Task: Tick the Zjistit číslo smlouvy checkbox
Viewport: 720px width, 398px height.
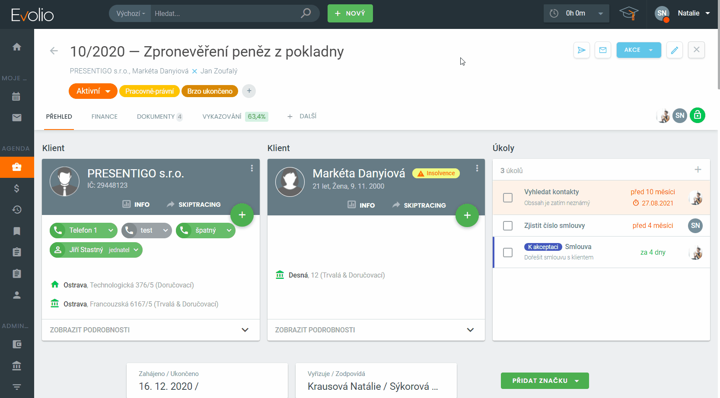Action: click(508, 226)
